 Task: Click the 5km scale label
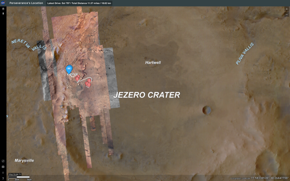point(29,179)
